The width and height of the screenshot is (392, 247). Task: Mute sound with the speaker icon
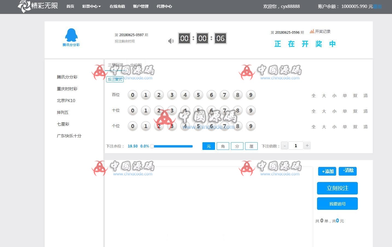171,41
